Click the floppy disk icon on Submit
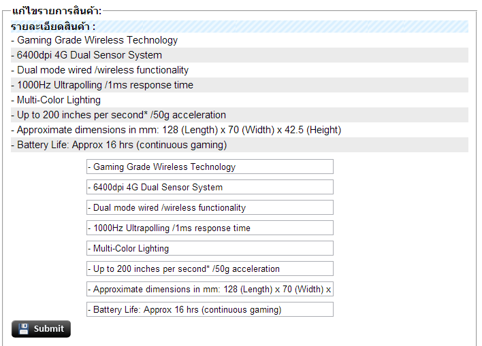The image size is (482, 346). tap(24, 329)
